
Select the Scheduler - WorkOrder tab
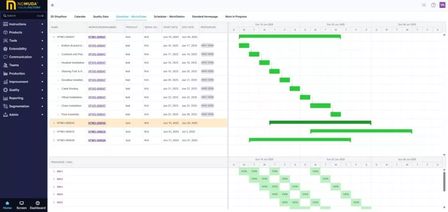(131, 16)
